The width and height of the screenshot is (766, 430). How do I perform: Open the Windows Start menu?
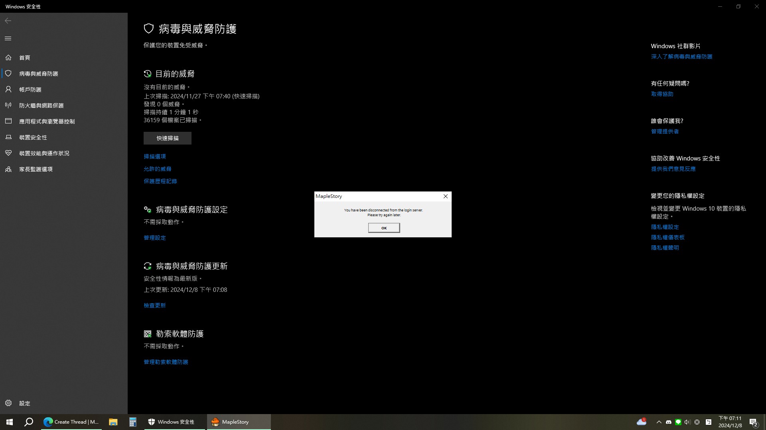pyautogui.click(x=10, y=422)
